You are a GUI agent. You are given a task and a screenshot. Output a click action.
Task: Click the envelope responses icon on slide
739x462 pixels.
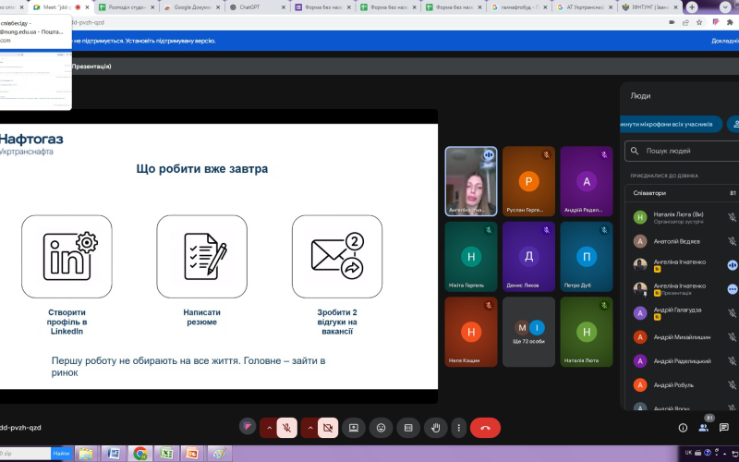337,257
